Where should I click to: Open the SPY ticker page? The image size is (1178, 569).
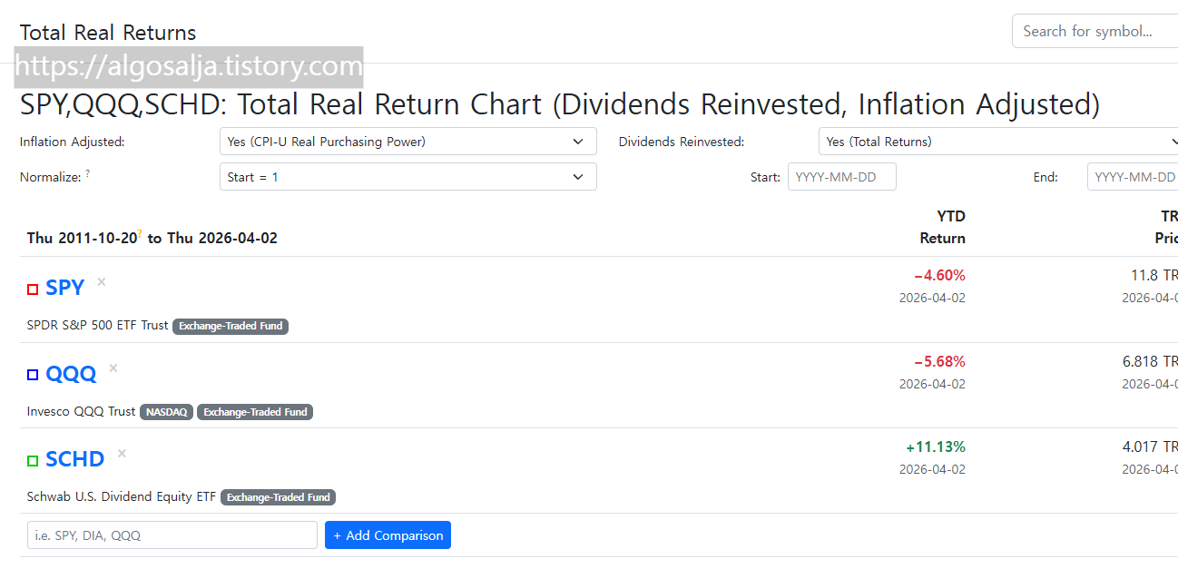coord(64,287)
